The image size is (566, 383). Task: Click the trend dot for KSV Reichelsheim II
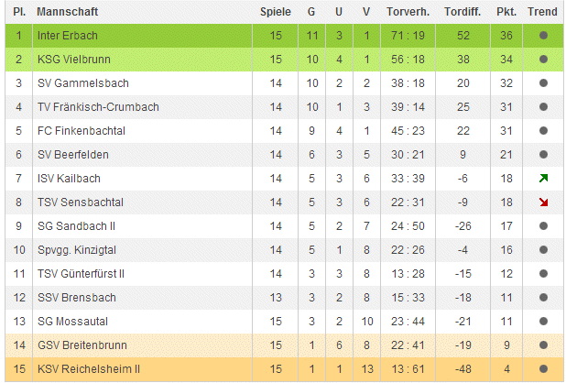coord(543,369)
